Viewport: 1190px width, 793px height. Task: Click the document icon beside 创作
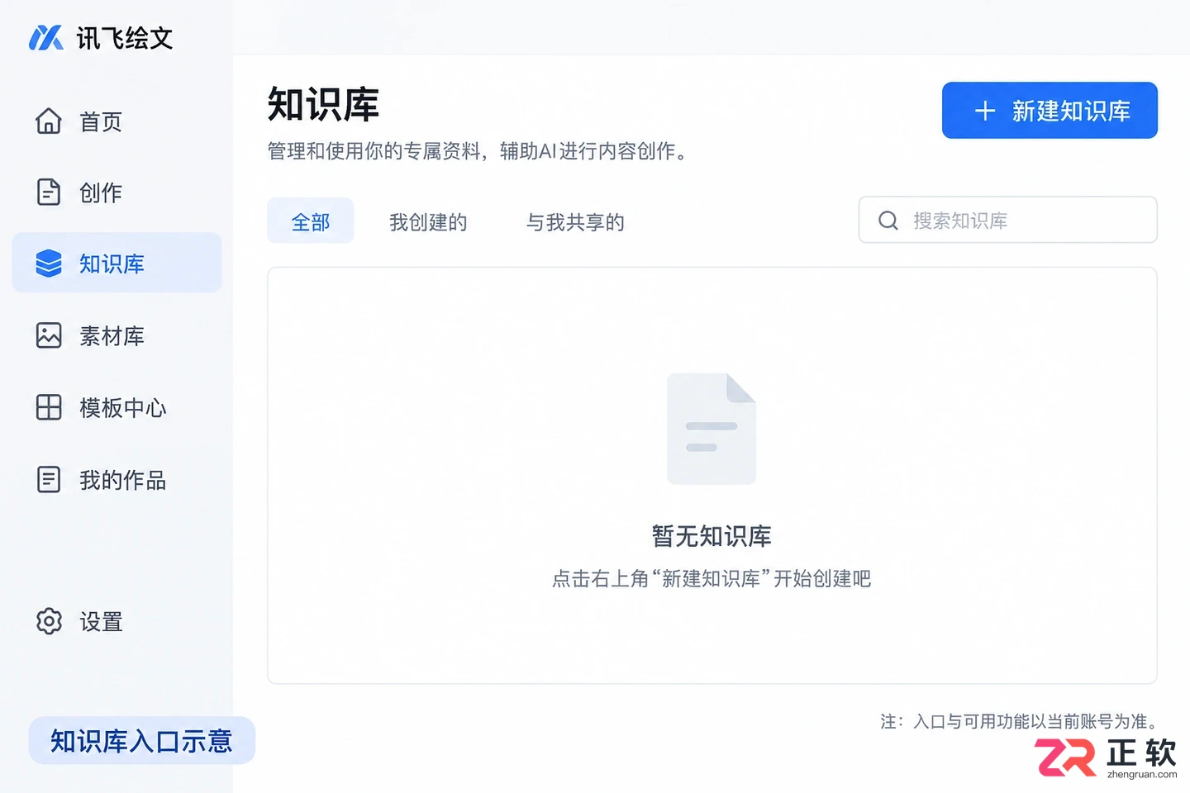49,192
